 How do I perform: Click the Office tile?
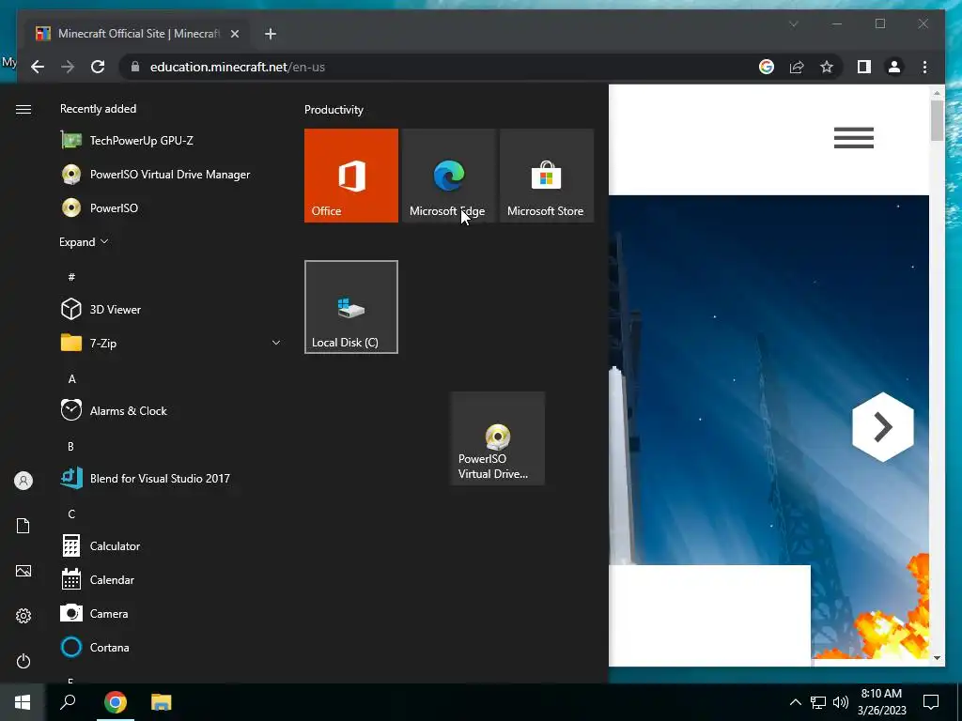click(x=351, y=176)
